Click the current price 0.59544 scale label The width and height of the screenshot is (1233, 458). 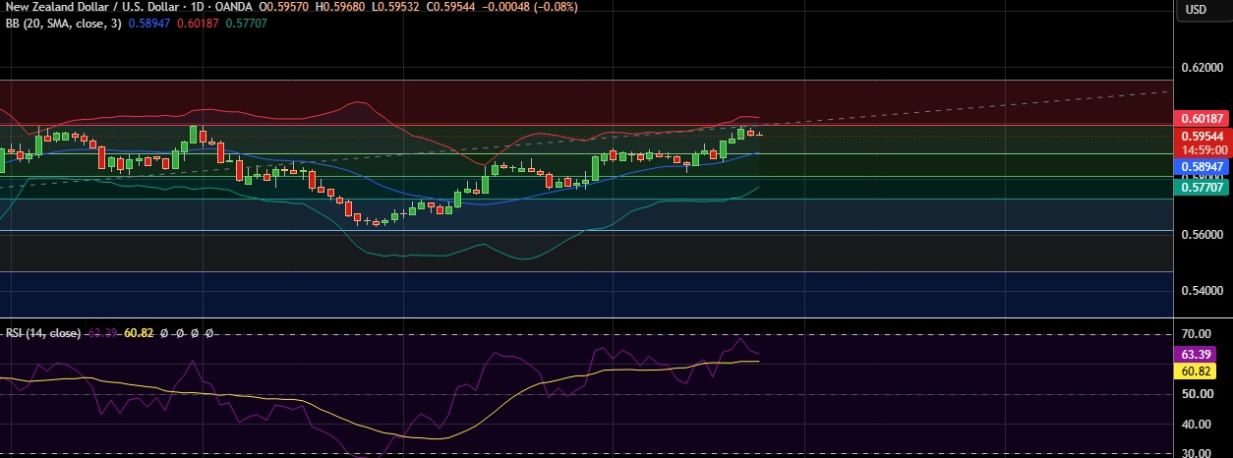1203,137
